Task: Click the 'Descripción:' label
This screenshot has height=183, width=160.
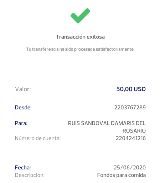Action: 30,175
